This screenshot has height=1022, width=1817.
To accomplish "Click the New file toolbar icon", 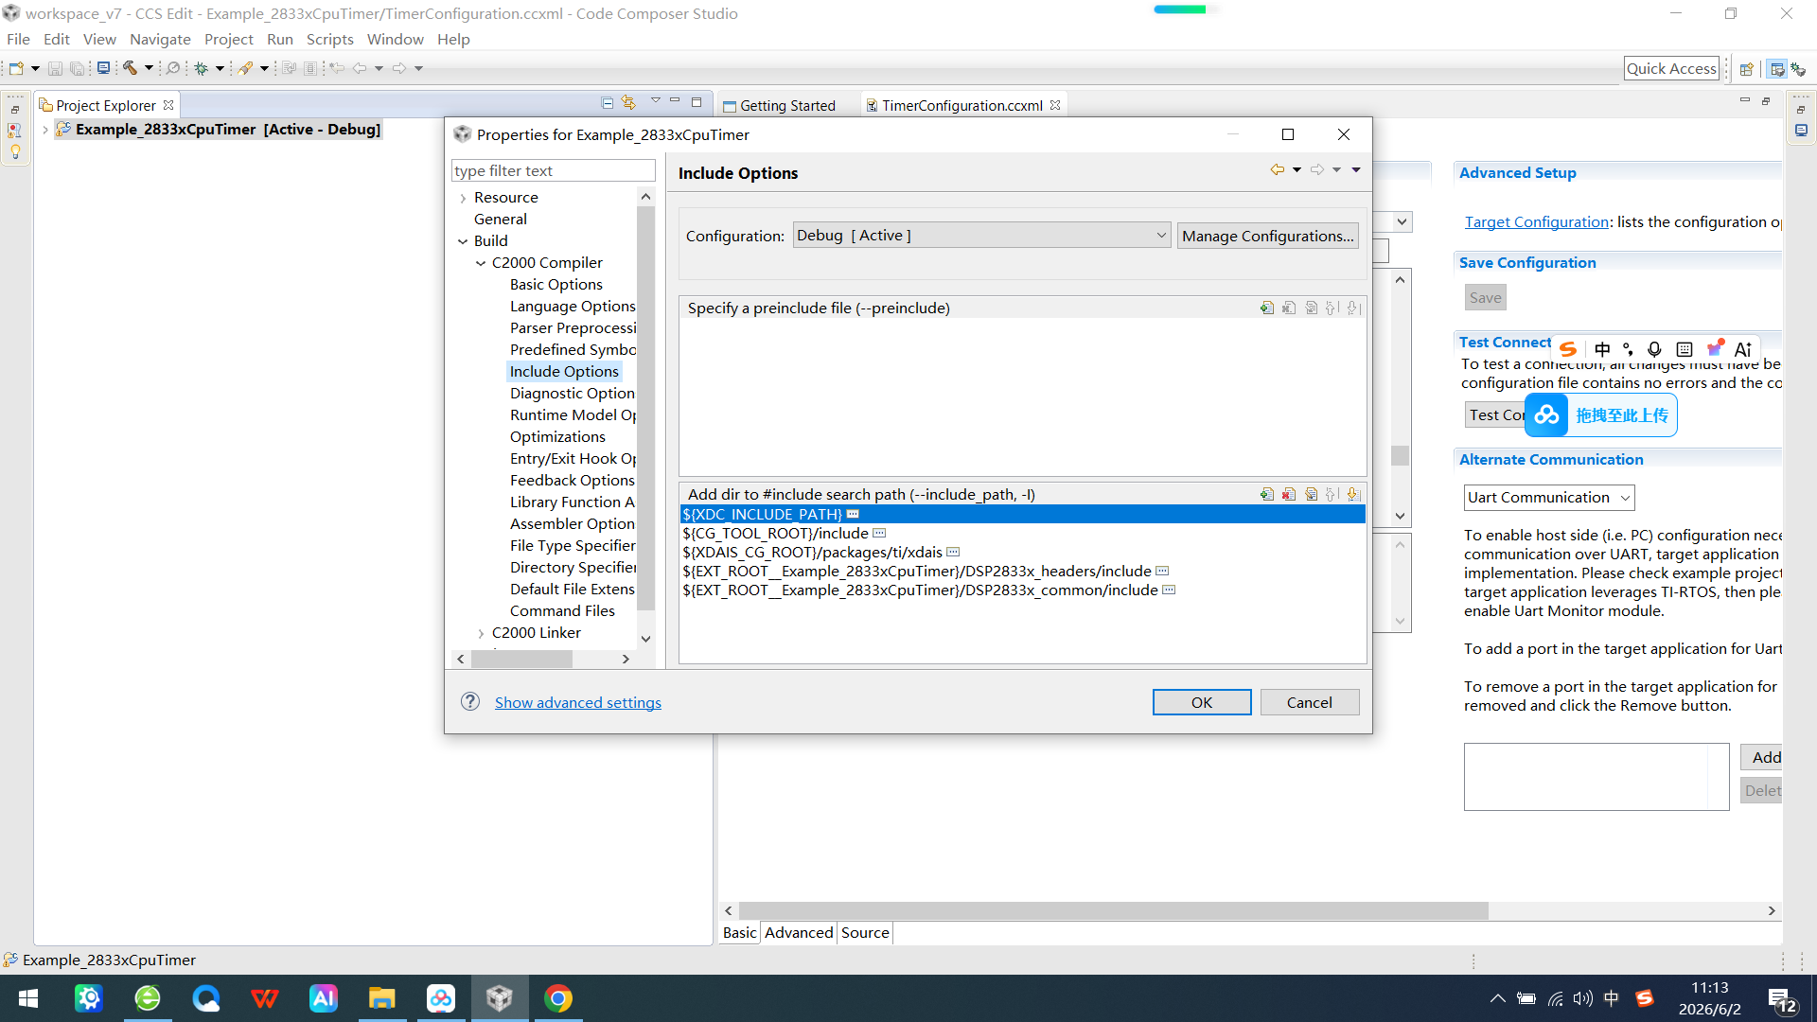I will pos(16,68).
